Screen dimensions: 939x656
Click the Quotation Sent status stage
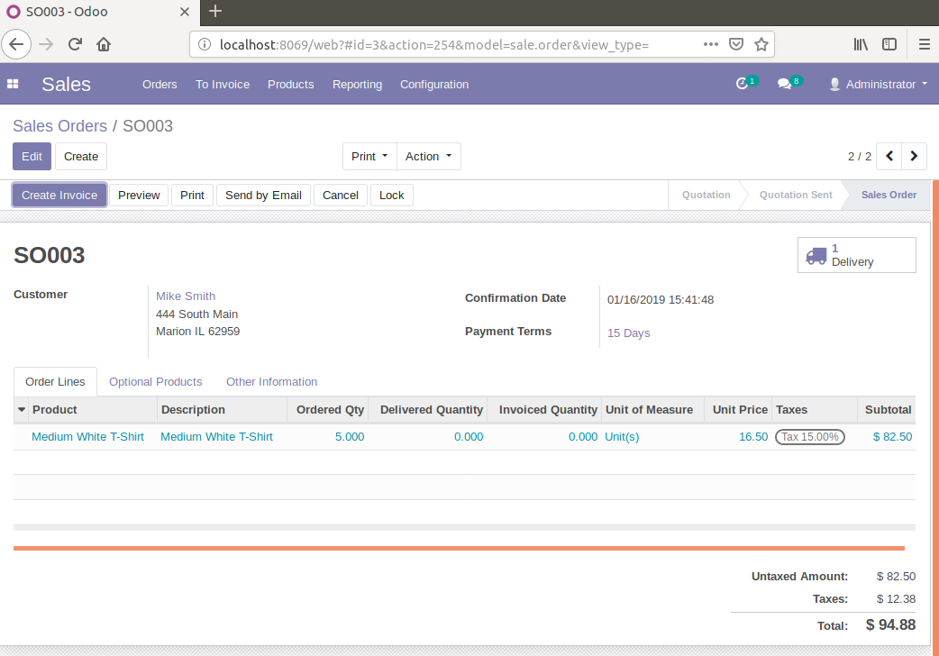pyautogui.click(x=796, y=195)
